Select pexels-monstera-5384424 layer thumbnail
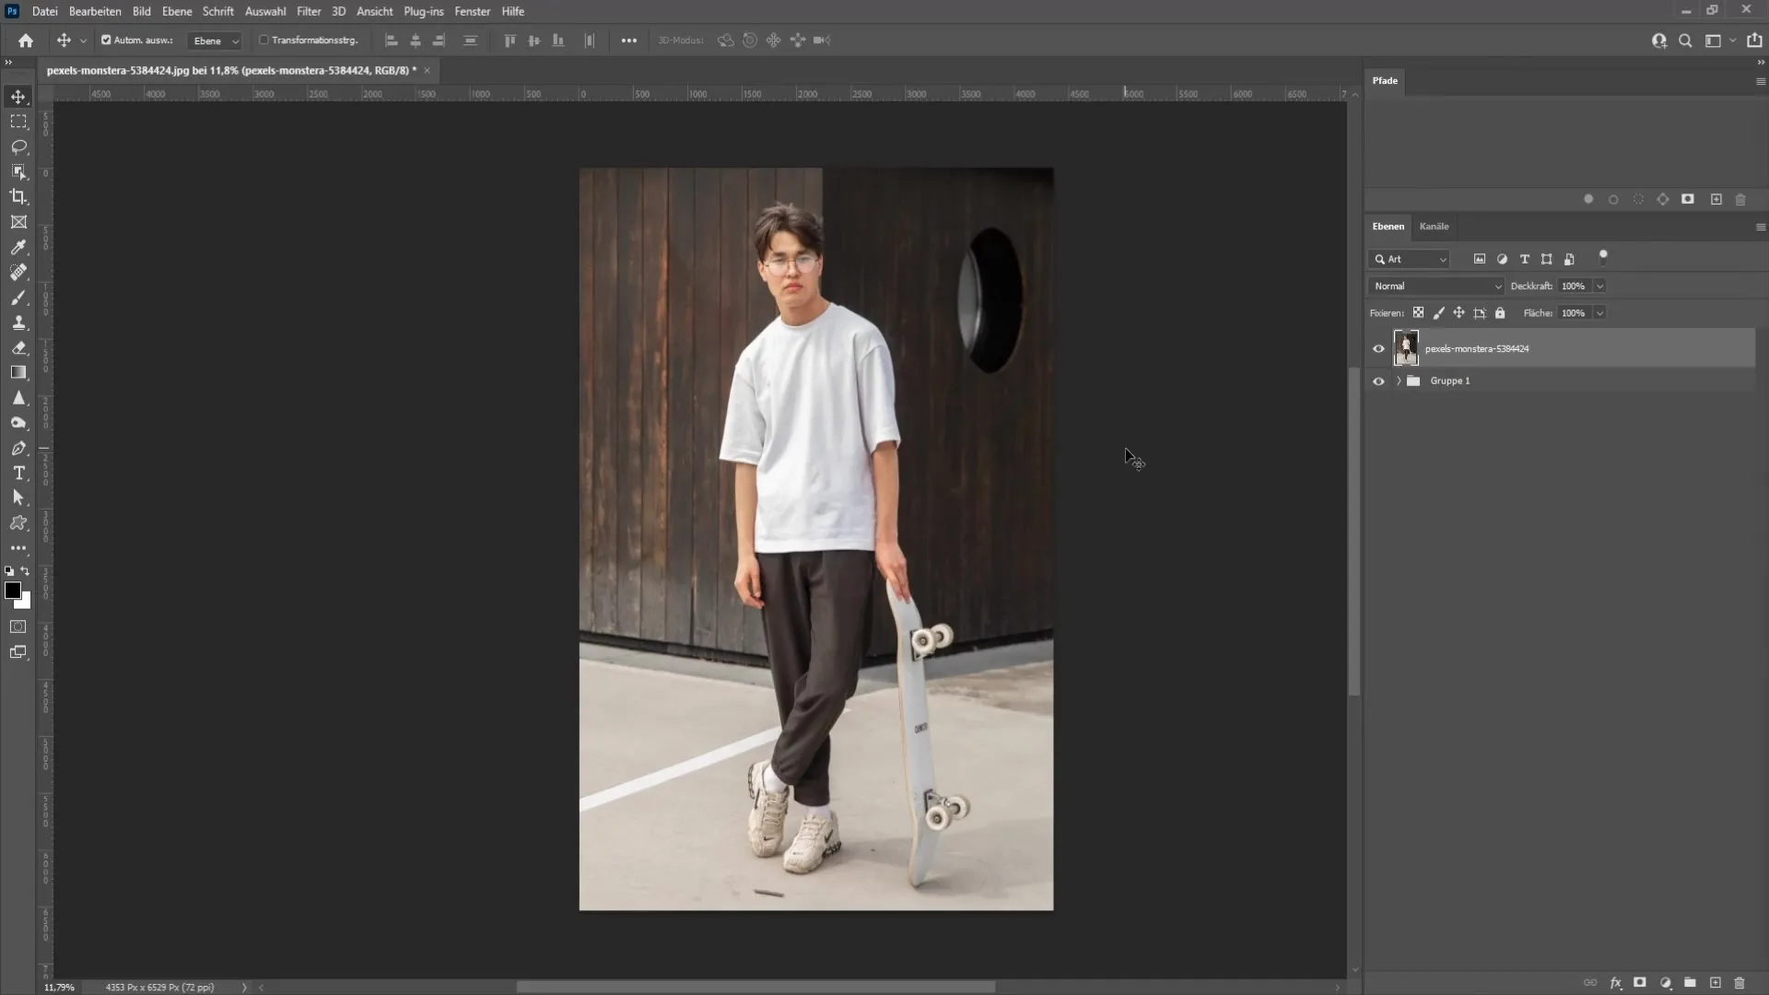The width and height of the screenshot is (1769, 995). click(1406, 348)
